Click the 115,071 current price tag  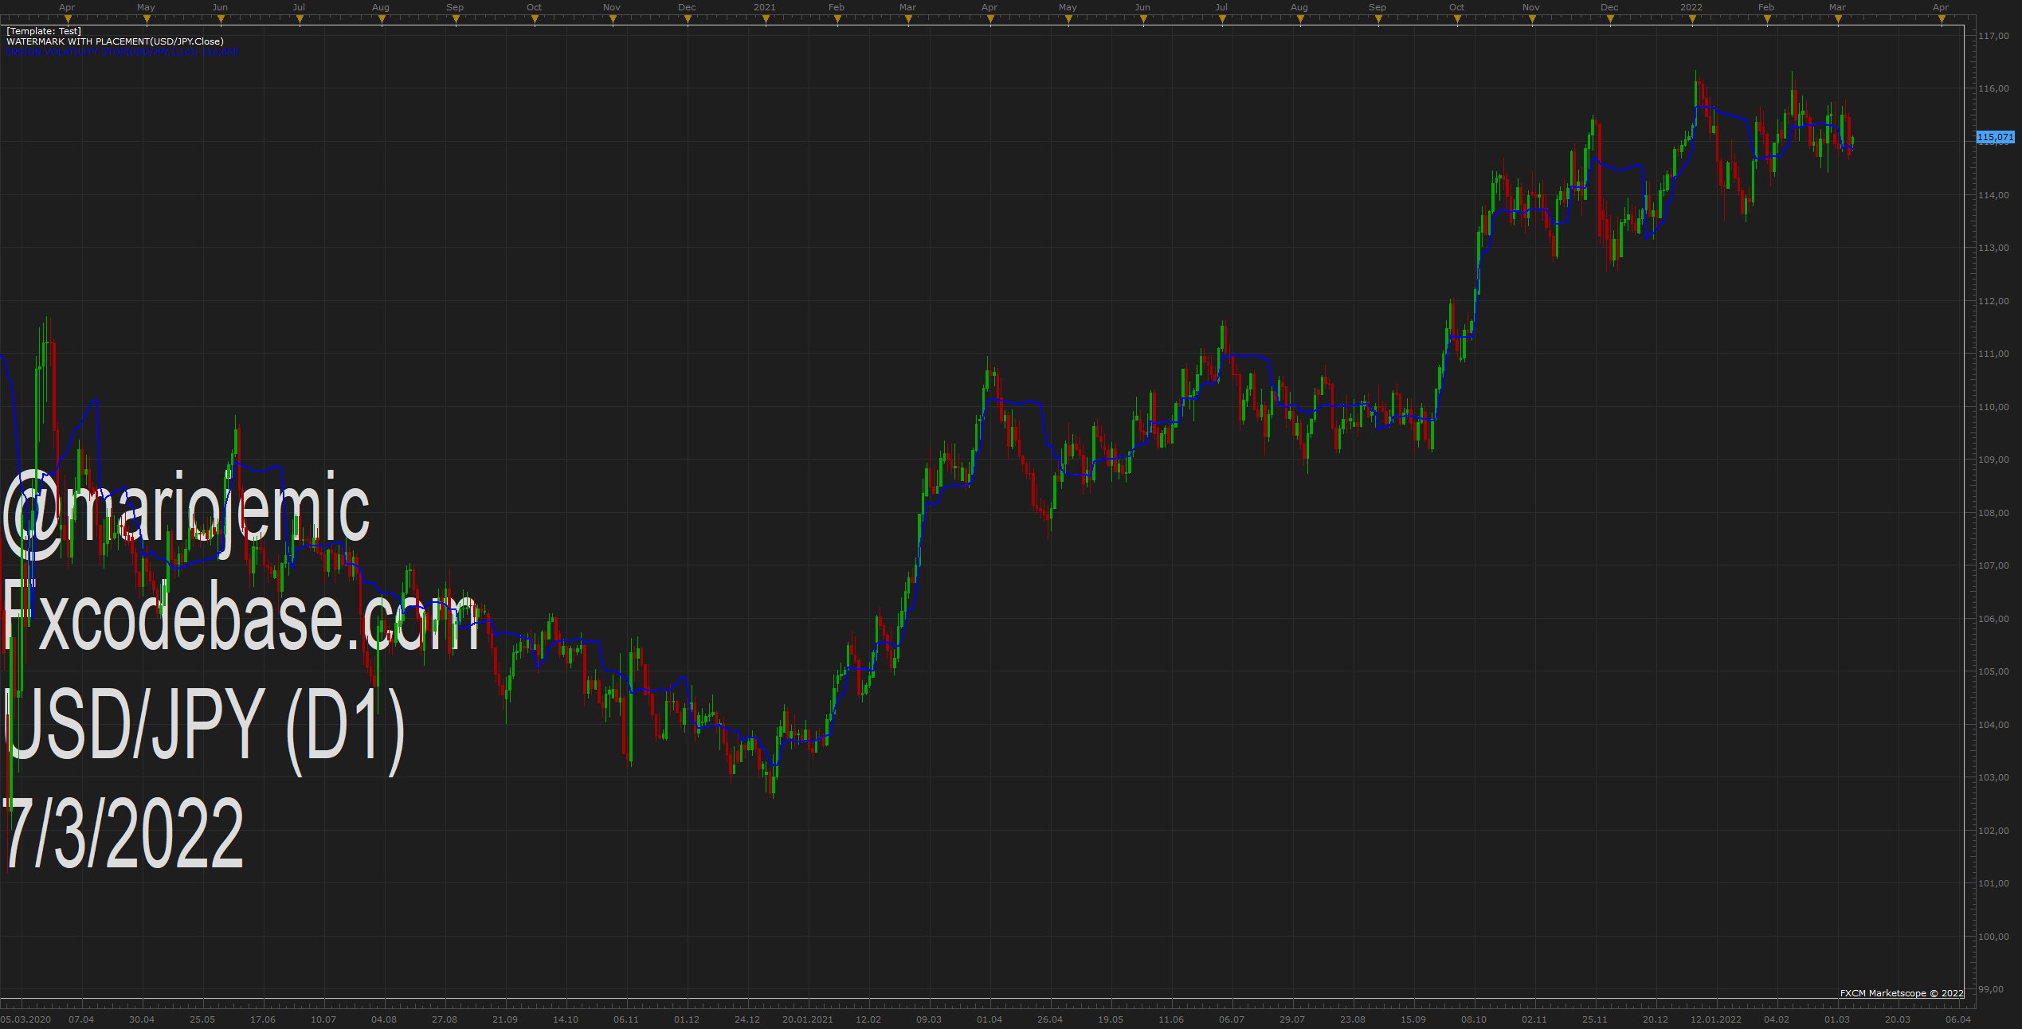coord(1996,137)
